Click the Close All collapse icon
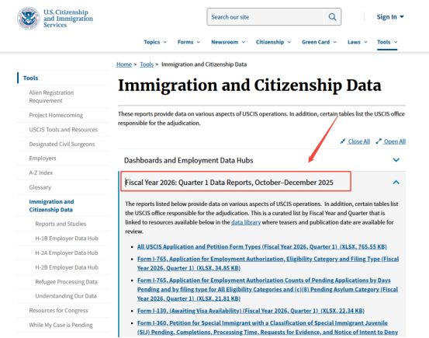 pos(343,141)
